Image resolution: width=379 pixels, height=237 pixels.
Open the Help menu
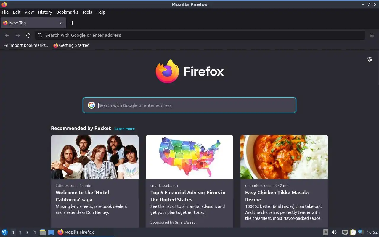point(101,12)
